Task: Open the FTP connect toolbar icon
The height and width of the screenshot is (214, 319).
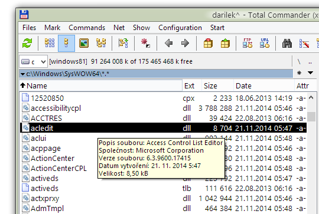Action: tap(248, 43)
